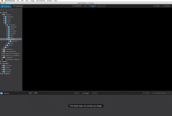Open the View menu
Image resolution: width=172 pixels, height=116 pixels.
[27, 1]
